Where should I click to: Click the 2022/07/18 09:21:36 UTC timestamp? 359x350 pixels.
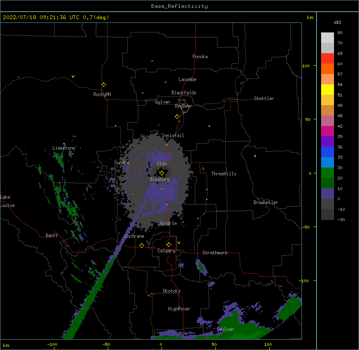point(41,17)
